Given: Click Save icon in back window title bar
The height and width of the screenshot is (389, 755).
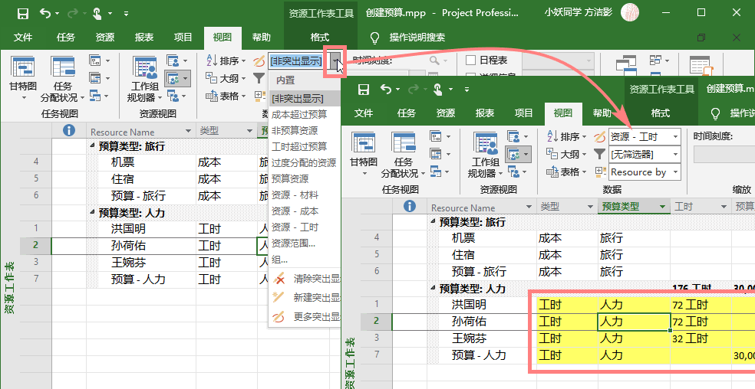Looking at the screenshot, I should [x=22, y=14].
